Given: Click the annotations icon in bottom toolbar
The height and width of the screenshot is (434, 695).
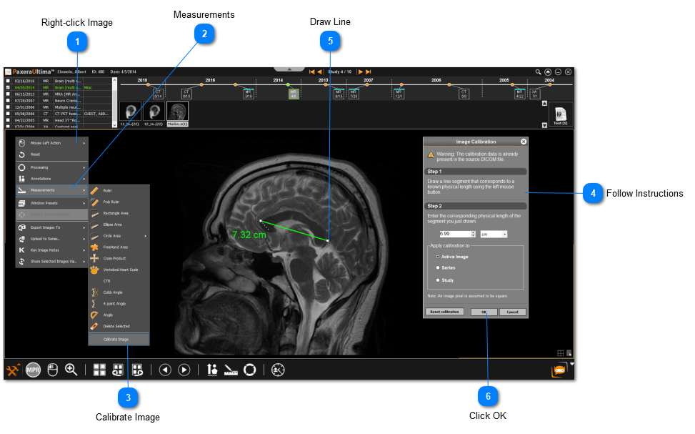Looking at the screenshot, I should 212,370.
